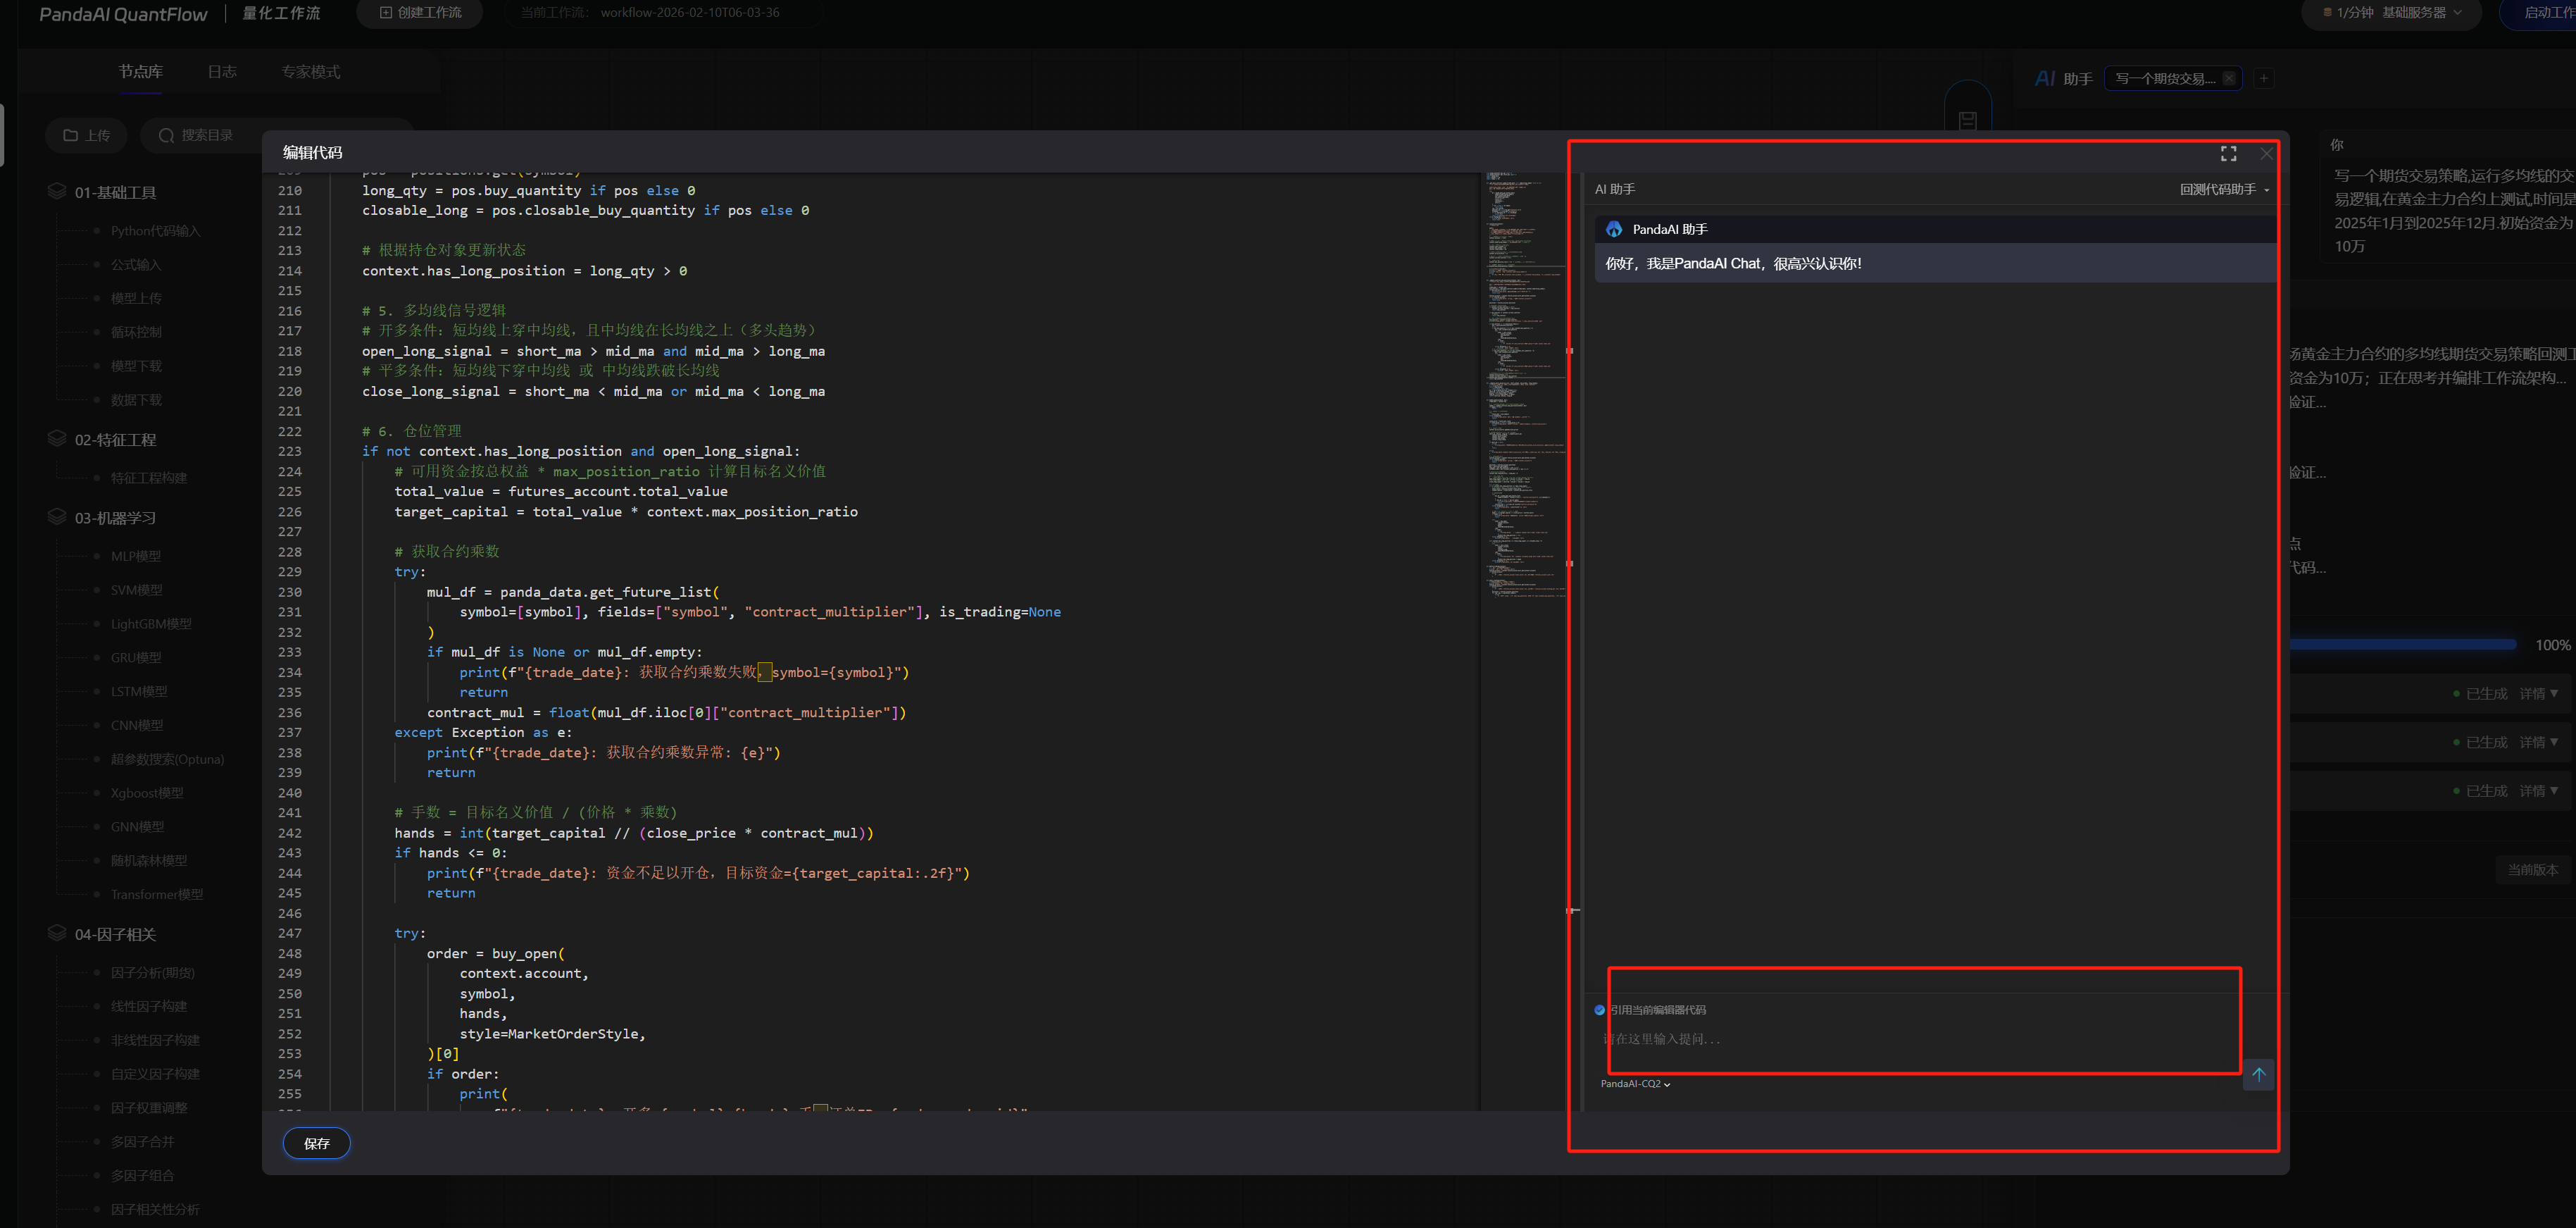
Task: Select the 因子分析(期货) node
Action: click(153, 972)
